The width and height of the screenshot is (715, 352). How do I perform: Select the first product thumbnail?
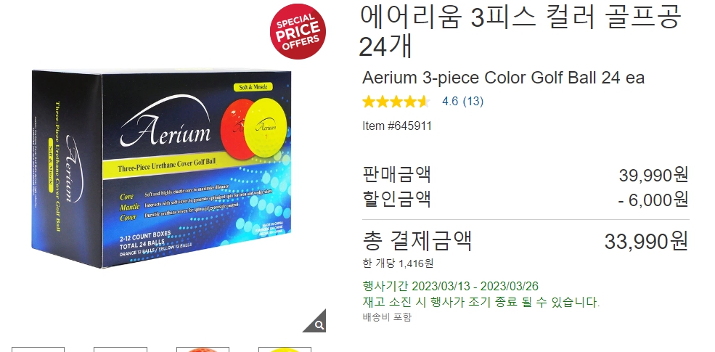click(38, 350)
